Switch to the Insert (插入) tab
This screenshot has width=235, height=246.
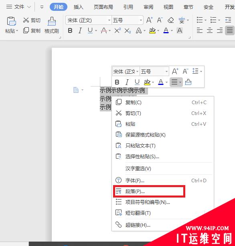click(x=78, y=7)
